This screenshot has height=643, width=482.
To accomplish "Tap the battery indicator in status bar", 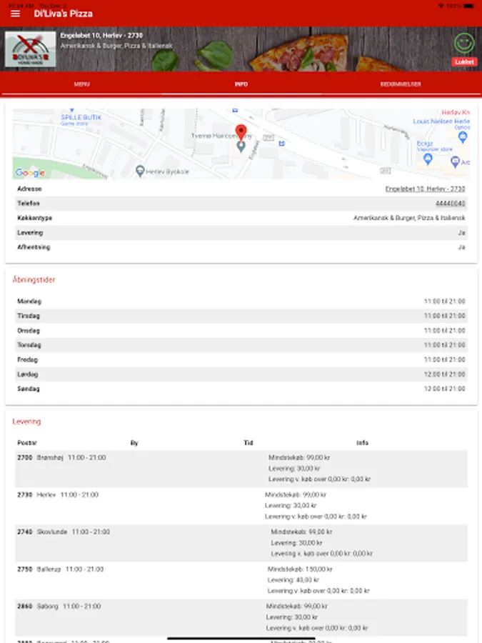I will [x=468, y=6].
